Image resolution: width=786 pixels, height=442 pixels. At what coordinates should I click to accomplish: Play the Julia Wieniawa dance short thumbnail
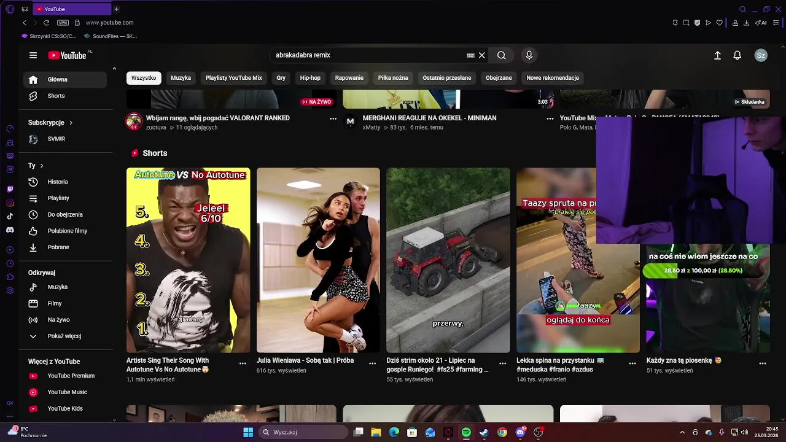click(318, 260)
